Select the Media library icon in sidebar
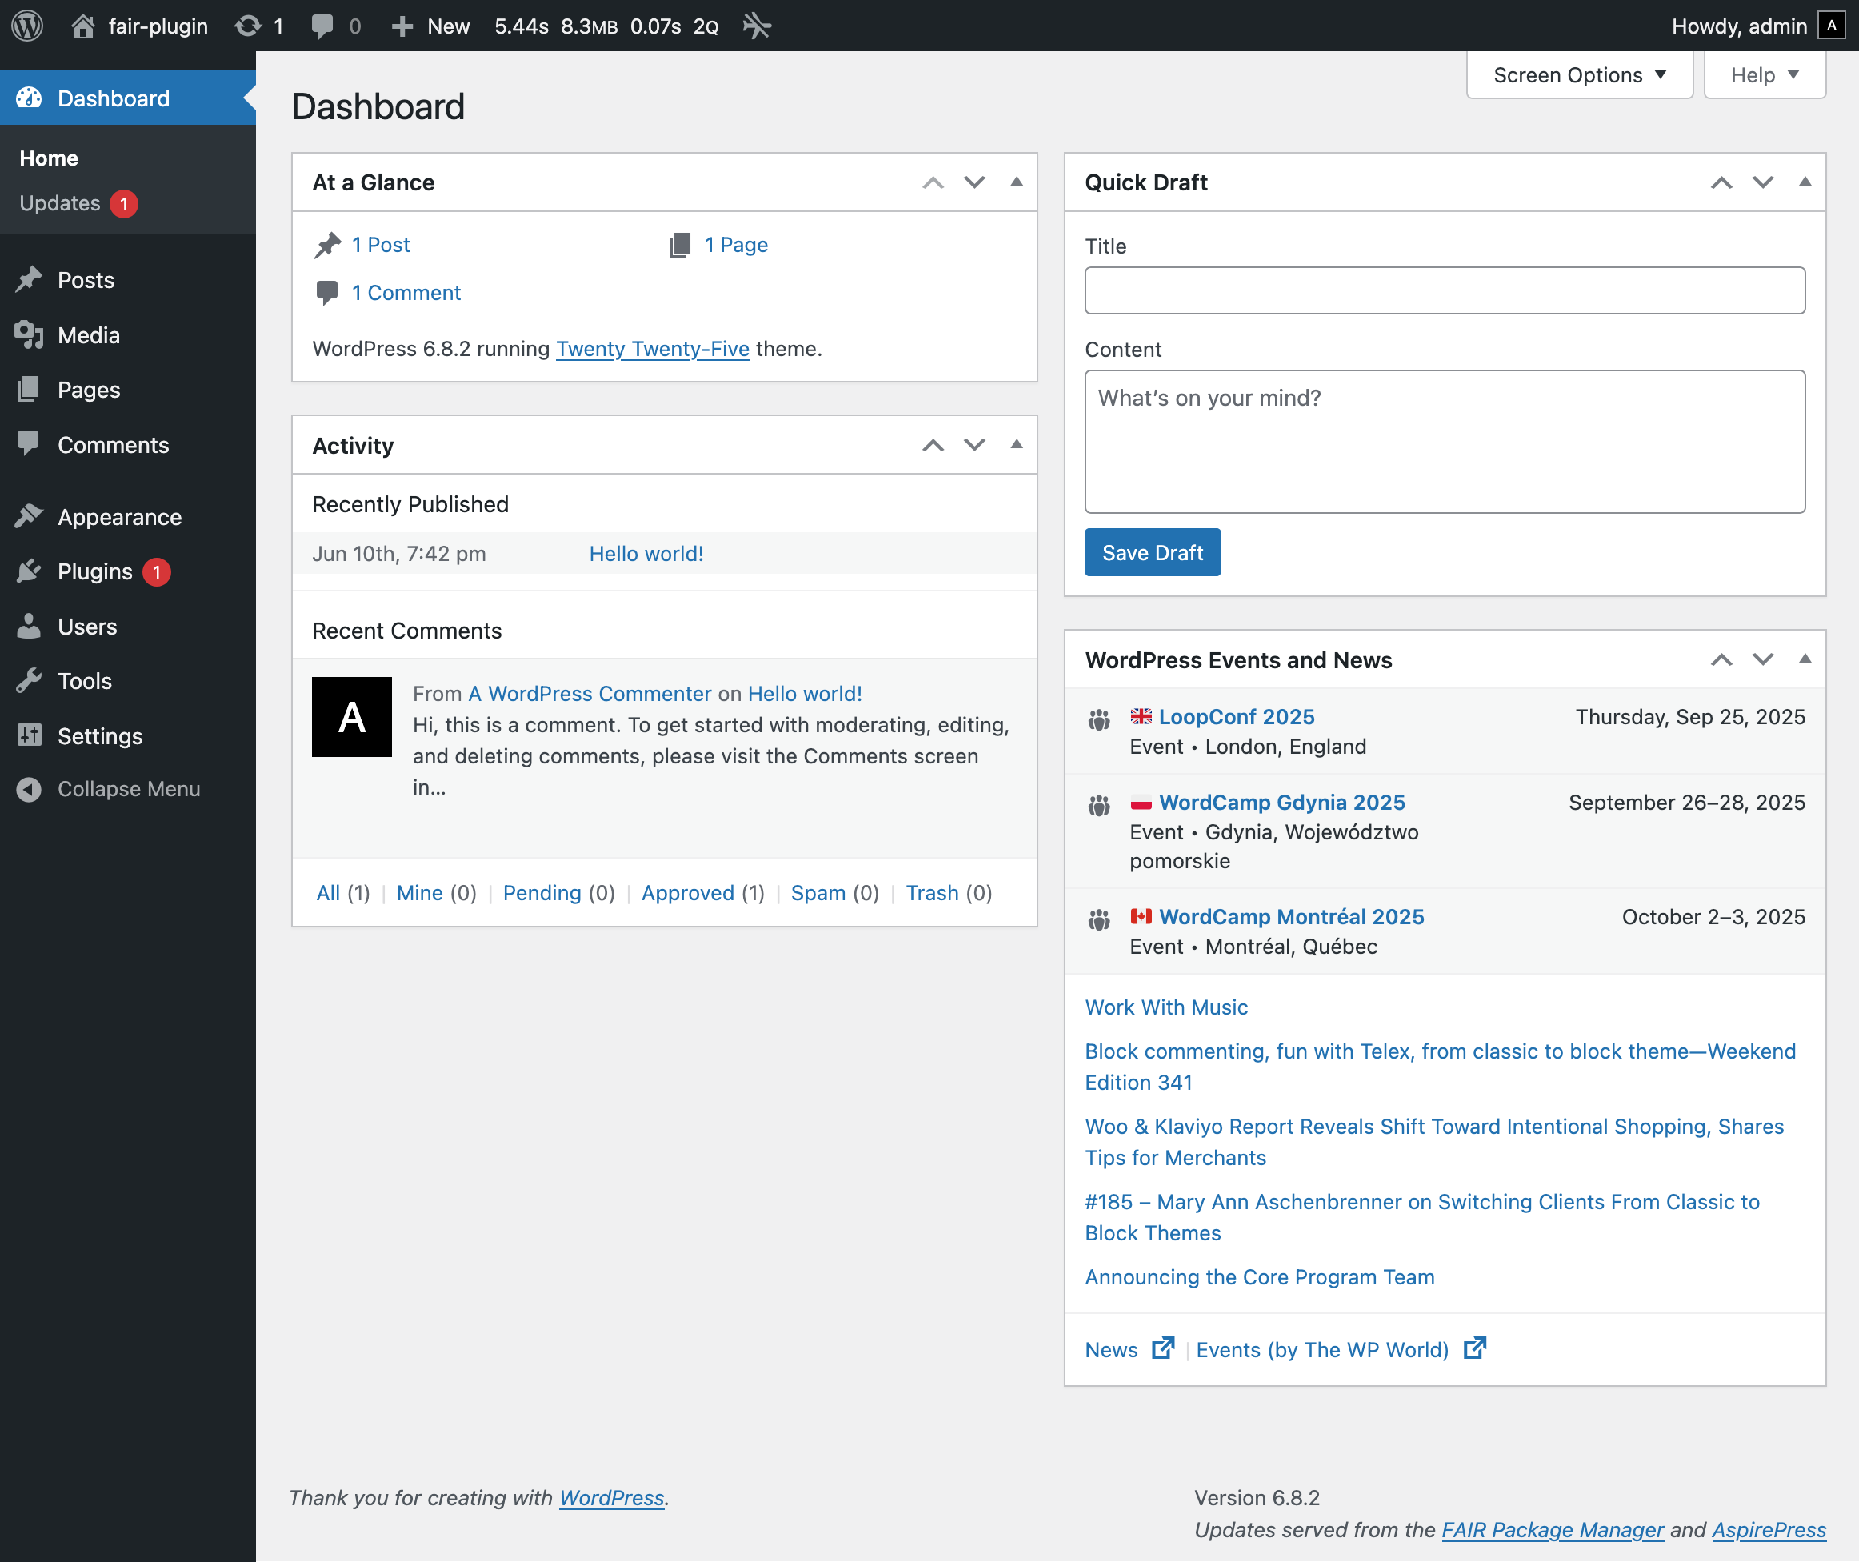 [30, 334]
